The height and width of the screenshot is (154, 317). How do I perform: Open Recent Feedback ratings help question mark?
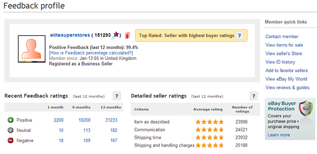point(116,96)
